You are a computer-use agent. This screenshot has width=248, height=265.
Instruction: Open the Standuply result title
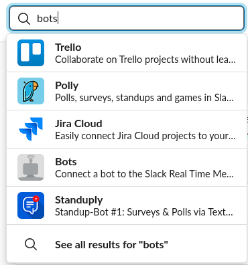[x=79, y=200]
